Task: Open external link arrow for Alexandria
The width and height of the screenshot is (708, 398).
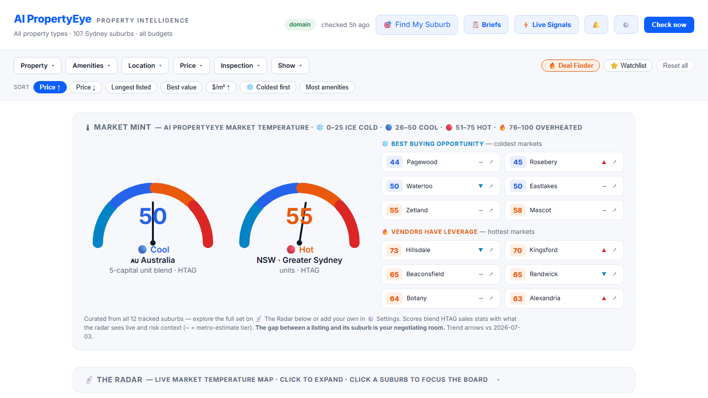Action: [x=614, y=298]
